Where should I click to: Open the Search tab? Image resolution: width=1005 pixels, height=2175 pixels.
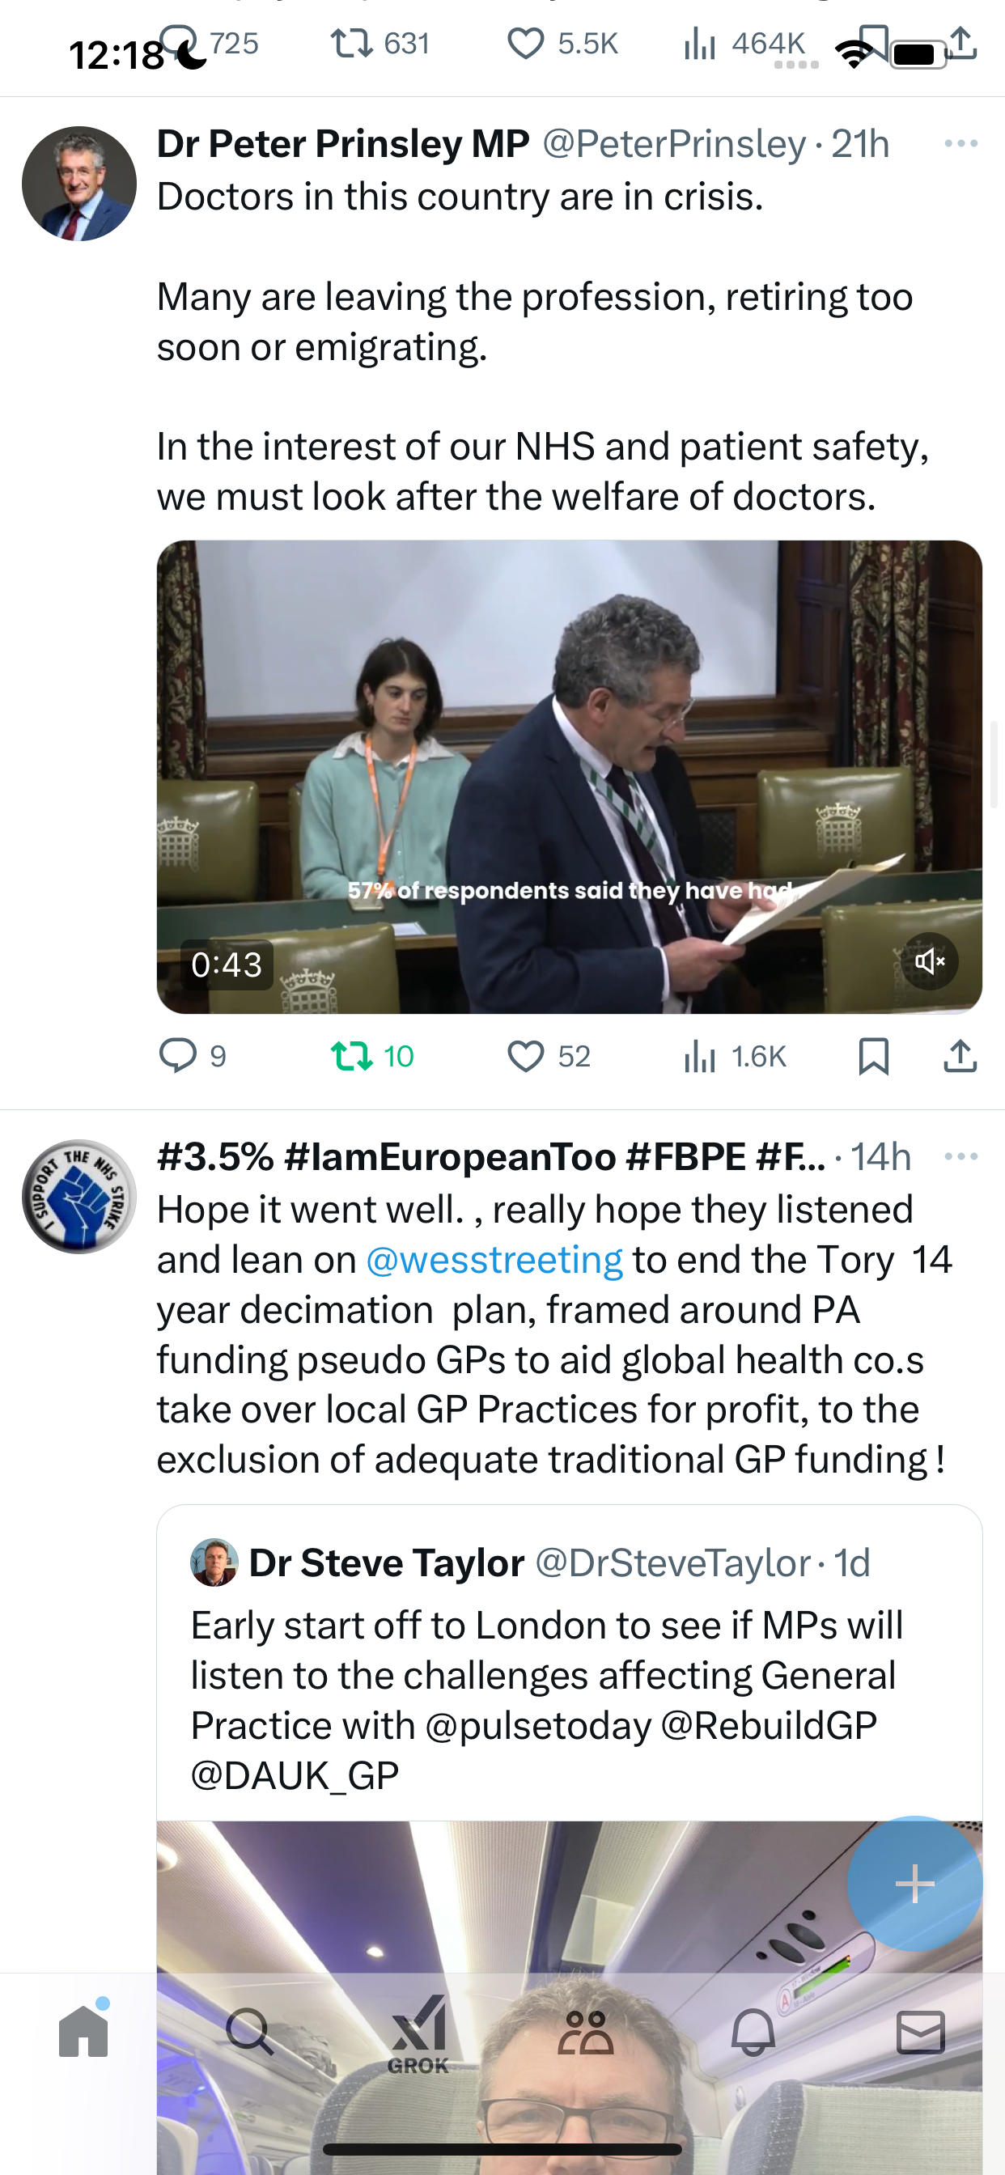pos(249,2032)
